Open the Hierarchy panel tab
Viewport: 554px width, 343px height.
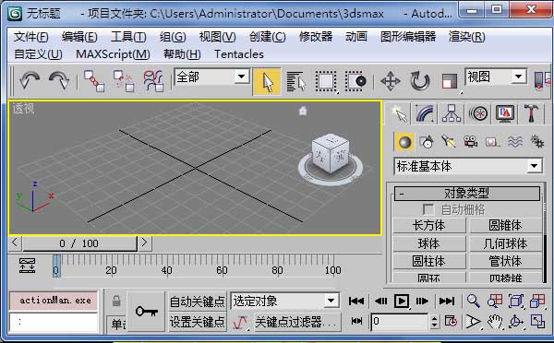point(452,113)
